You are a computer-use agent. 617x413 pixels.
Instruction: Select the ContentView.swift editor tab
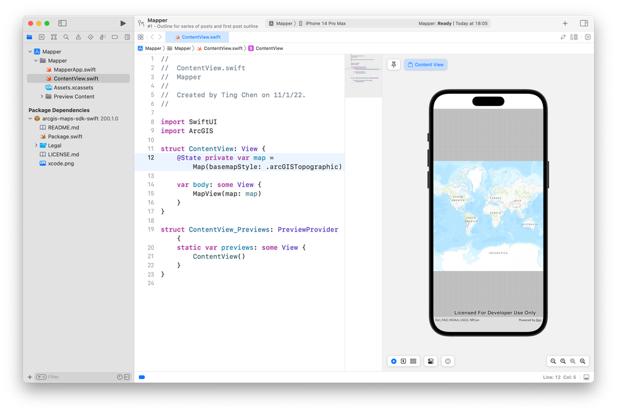tap(198, 37)
